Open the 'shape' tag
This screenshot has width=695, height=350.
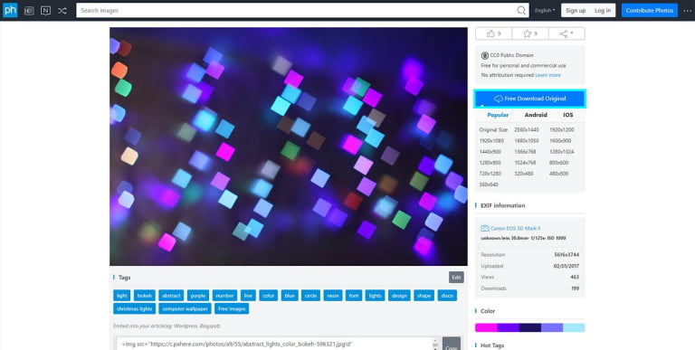424,296
